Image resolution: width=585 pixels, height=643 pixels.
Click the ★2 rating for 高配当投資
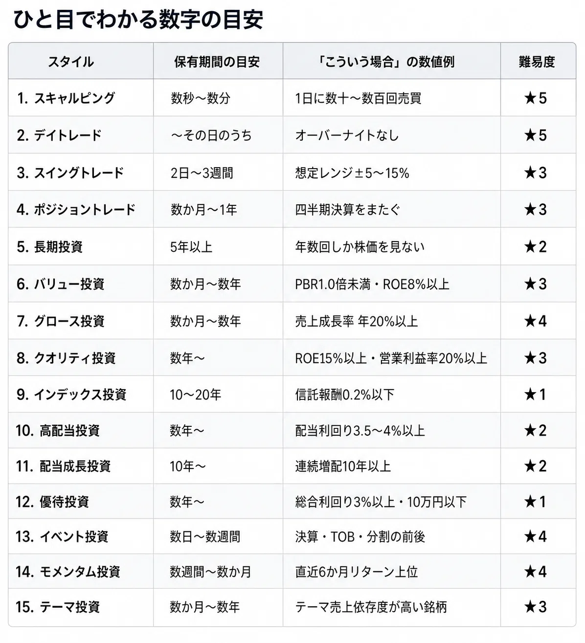(x=536, y=431)
